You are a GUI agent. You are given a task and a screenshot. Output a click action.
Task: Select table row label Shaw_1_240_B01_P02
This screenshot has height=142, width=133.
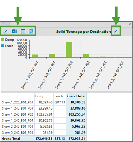[x=17, y=114]
